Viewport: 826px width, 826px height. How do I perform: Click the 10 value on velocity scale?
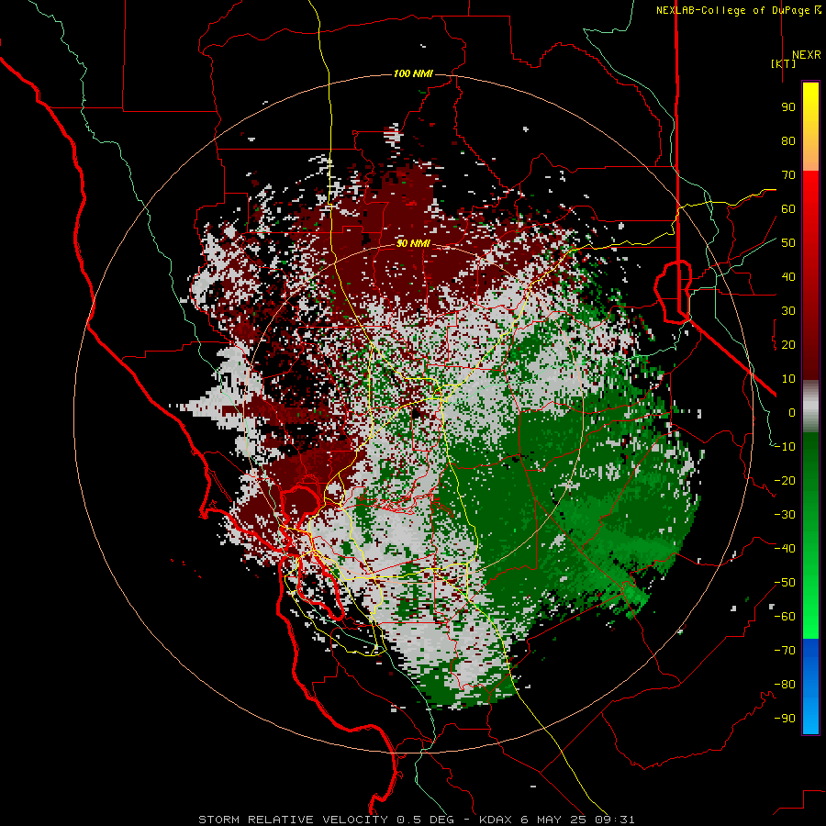coord(788,379)
